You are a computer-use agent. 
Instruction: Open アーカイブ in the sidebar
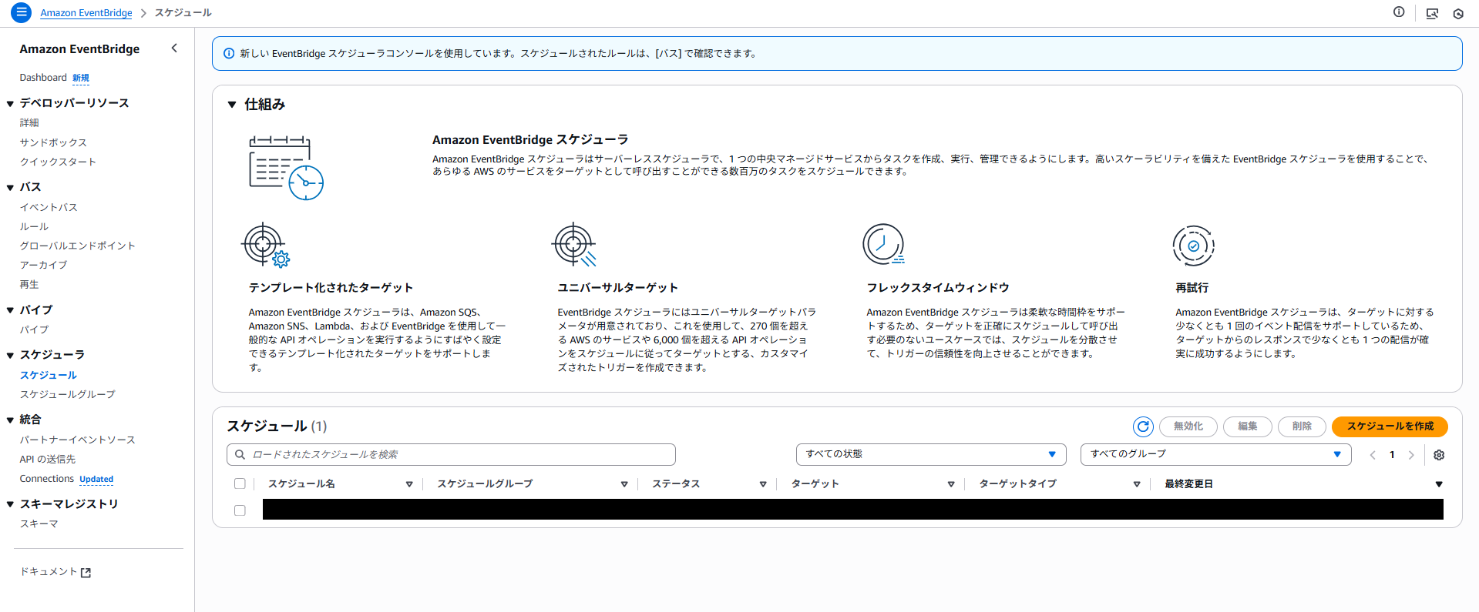[43, 265]
